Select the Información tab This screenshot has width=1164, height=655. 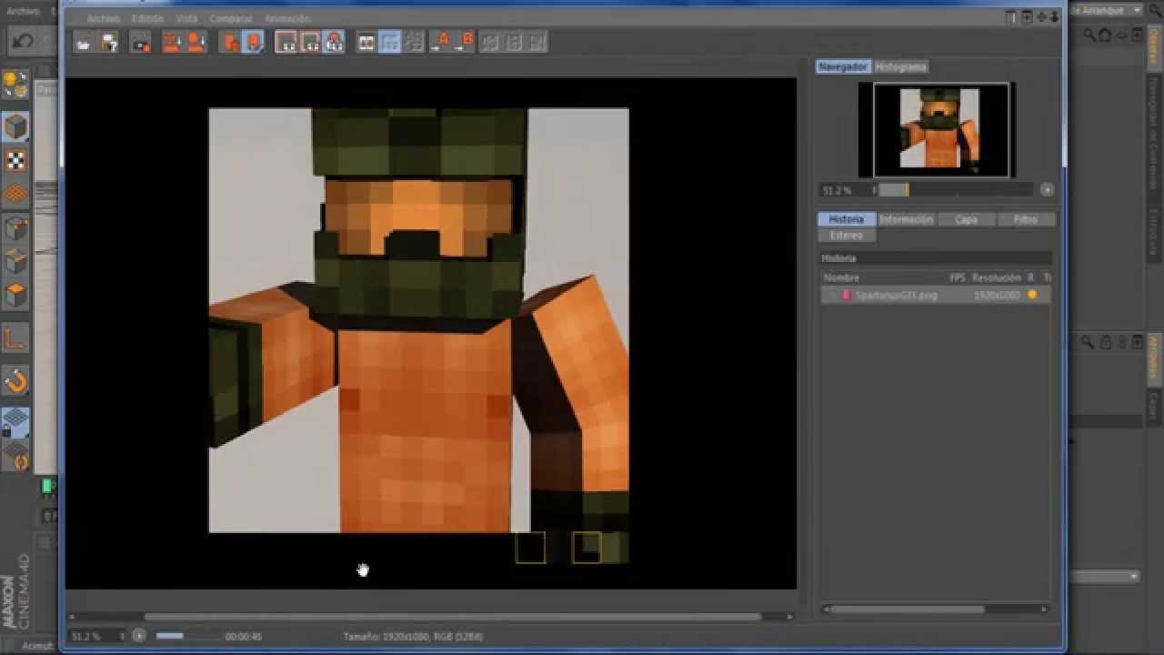pyautogui.click(x=906, y=219)
